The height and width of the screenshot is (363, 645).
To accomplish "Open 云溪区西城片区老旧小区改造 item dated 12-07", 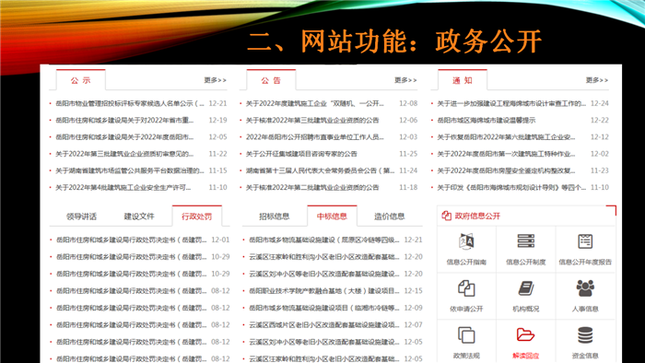I will (324, 325).
